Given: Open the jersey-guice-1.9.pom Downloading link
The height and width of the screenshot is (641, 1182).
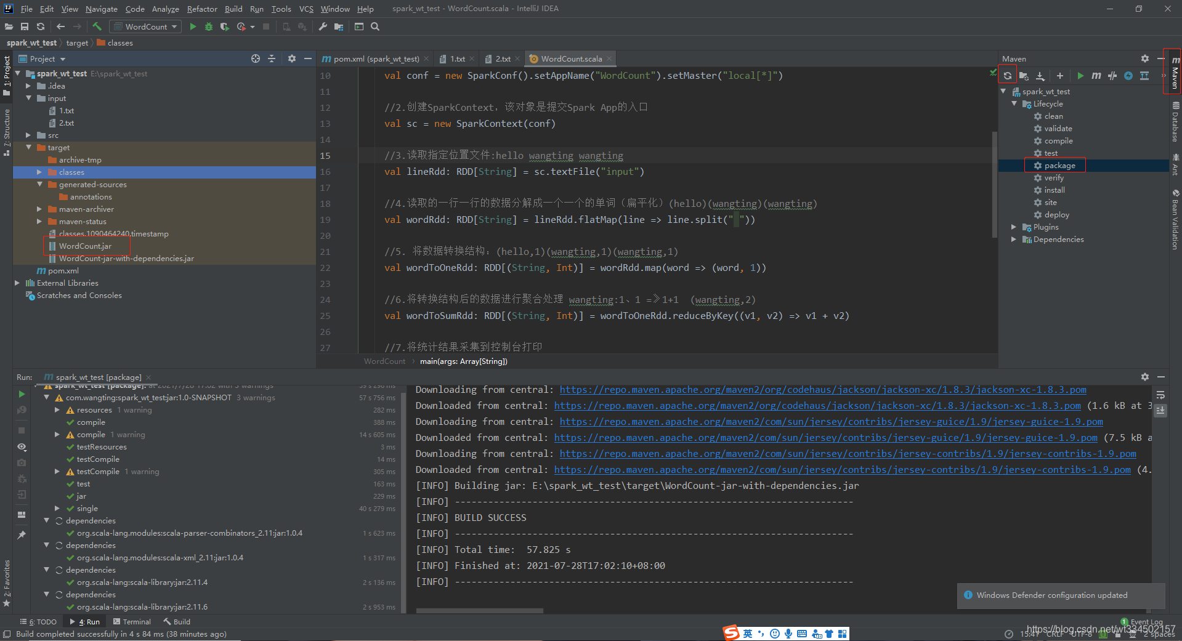Looking at the screenshot, I should pos(832,422).
